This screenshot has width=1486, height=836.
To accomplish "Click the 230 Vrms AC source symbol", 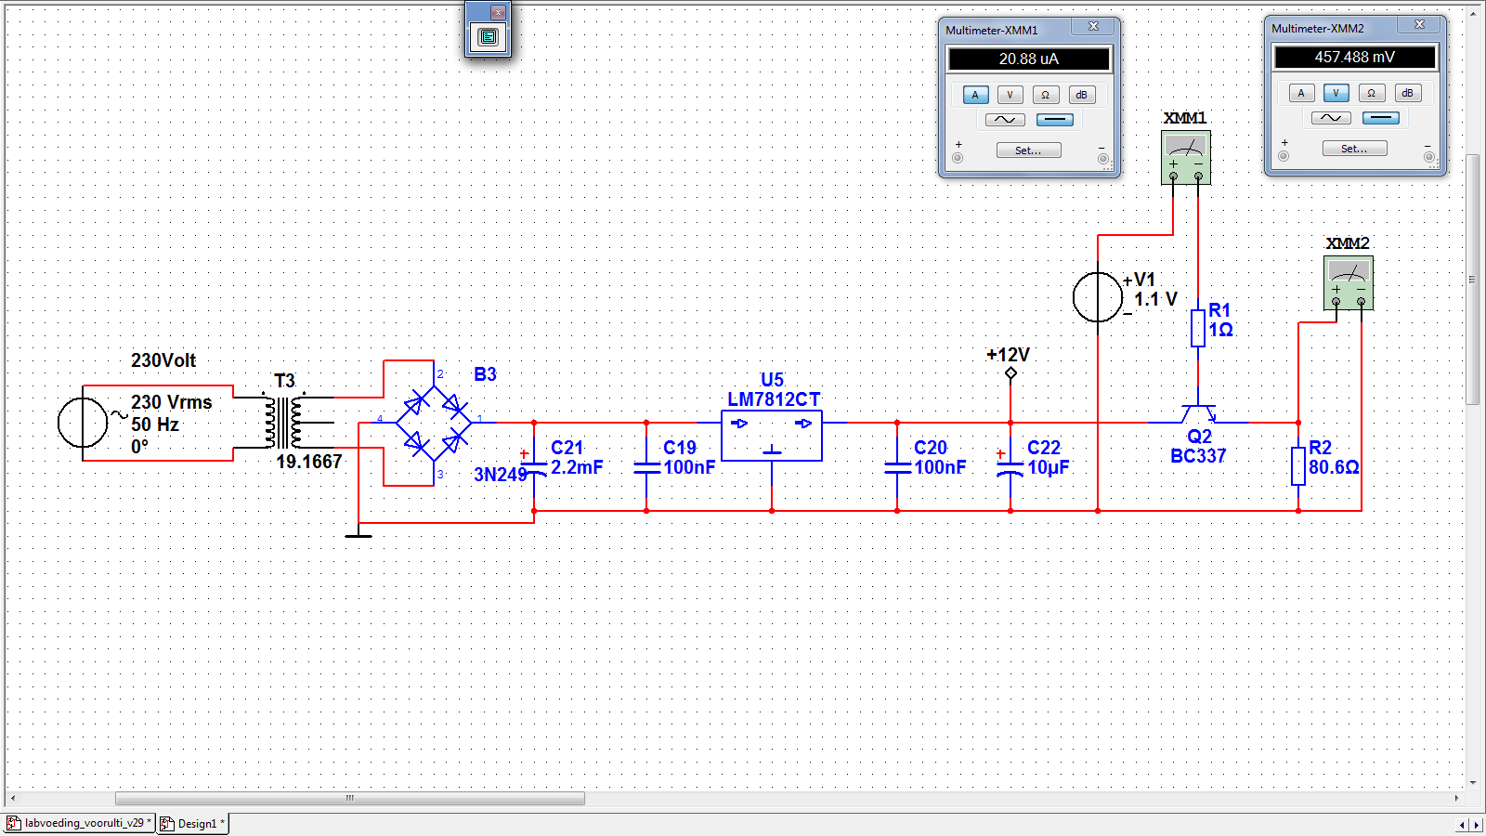I will pos(83,423).
